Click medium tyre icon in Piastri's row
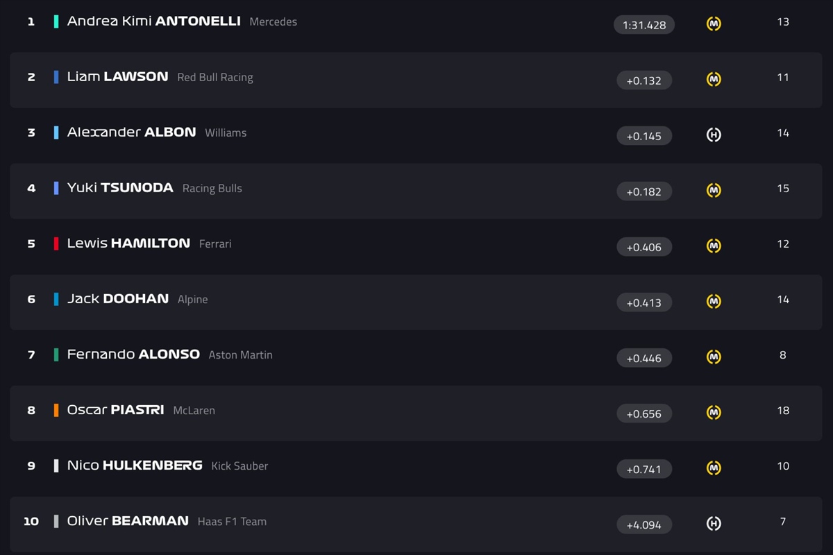Image resolution: width=833 pixels, height=555 pixels. [714, 412]
